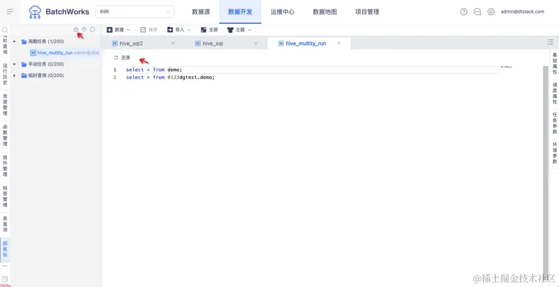Screen dimensions: 559x287
Task: Open the 回收站 recycle bin sidebar panel
Action: click(x=5, y=250)
